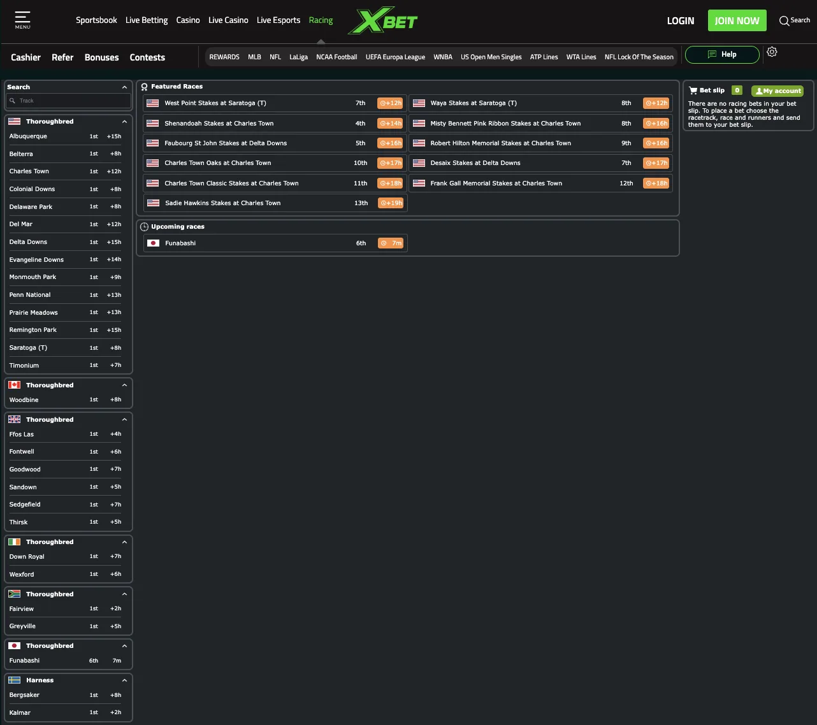The width and height of the screenshot is (817, 725).
Task: Click the Ireland flag Thoroughbred header icon
Action: coord(15,542)
